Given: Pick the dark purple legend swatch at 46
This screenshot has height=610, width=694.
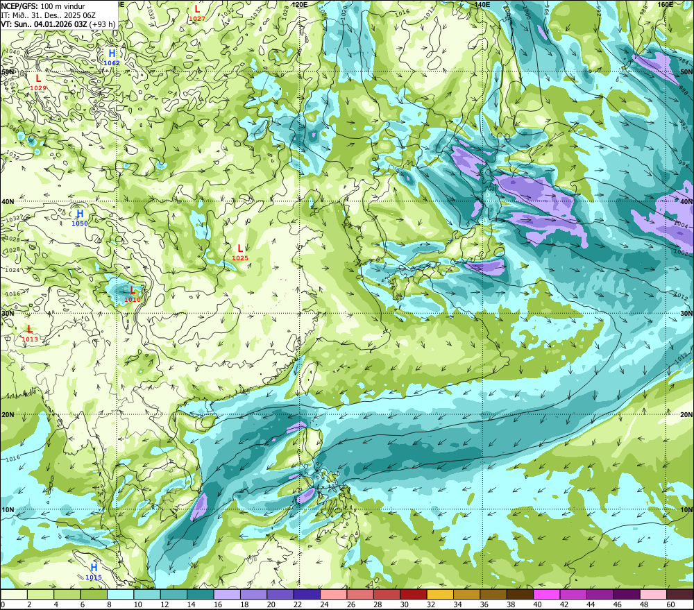Looking at the screenshot, I should pyautogui.click(x=626, y=595).
